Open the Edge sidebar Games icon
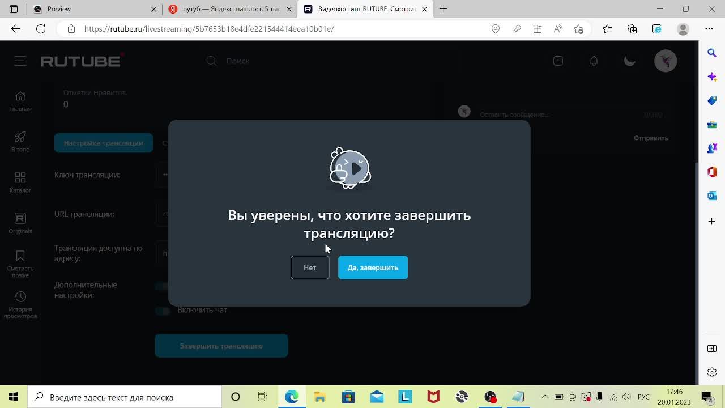The width and height of the screenshot is (725, 408). click(x=712, y=148)
